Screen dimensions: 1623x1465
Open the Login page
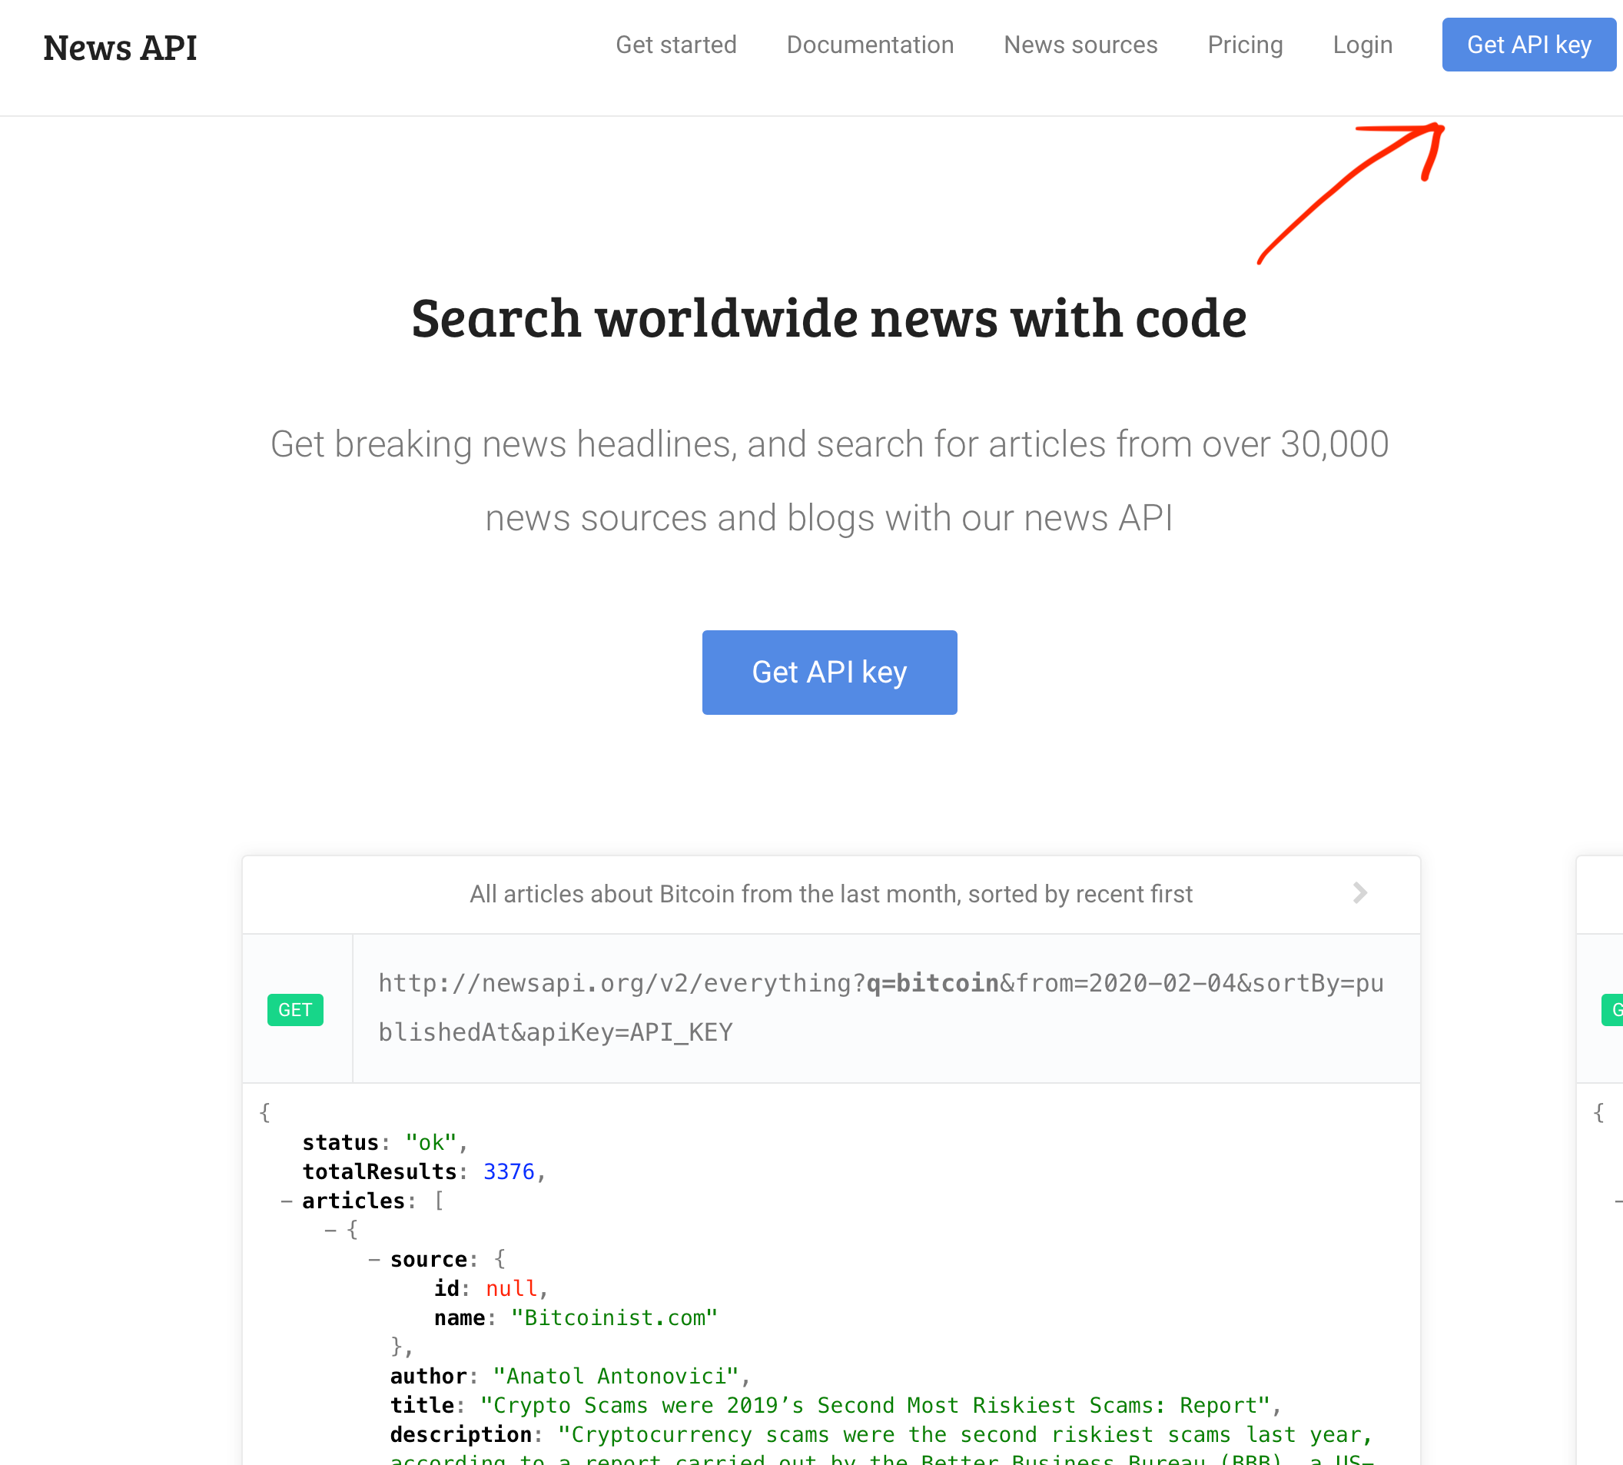[x=1362, y=45]
